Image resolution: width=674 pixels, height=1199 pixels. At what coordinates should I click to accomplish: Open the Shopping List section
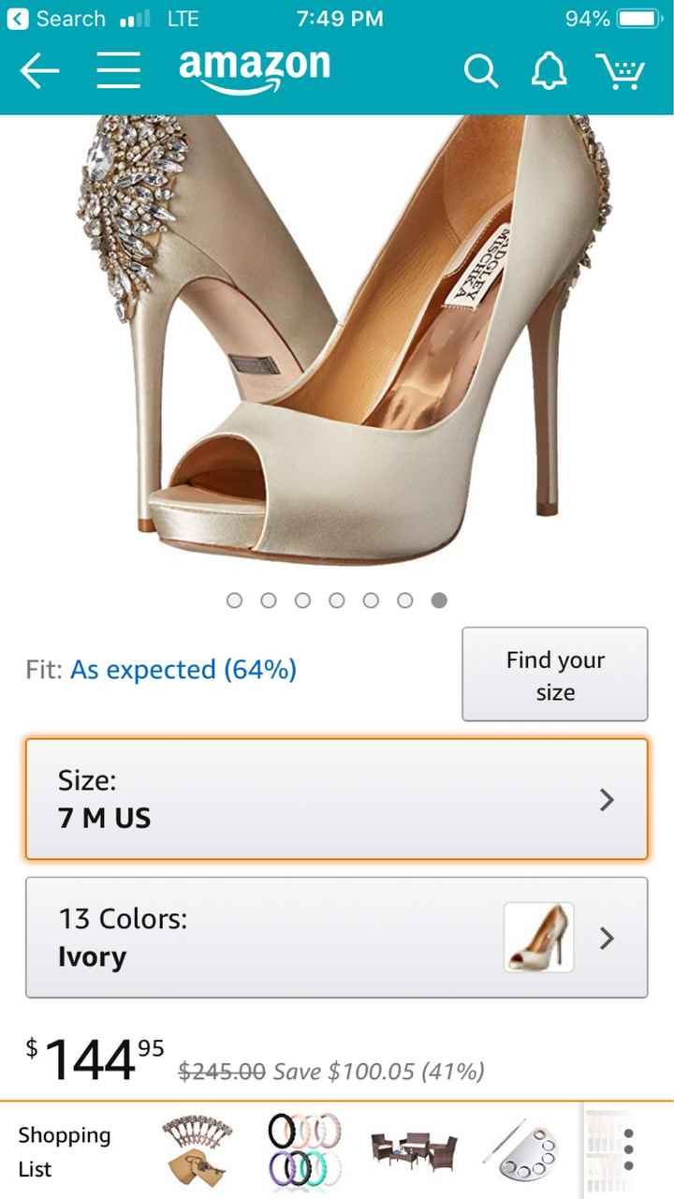pyautogui.click(x=64, y=1150)
